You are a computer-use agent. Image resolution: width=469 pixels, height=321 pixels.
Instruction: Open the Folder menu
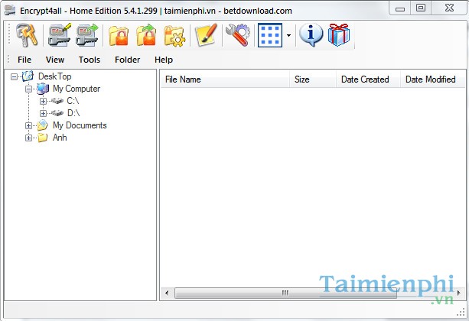point(128,60)
